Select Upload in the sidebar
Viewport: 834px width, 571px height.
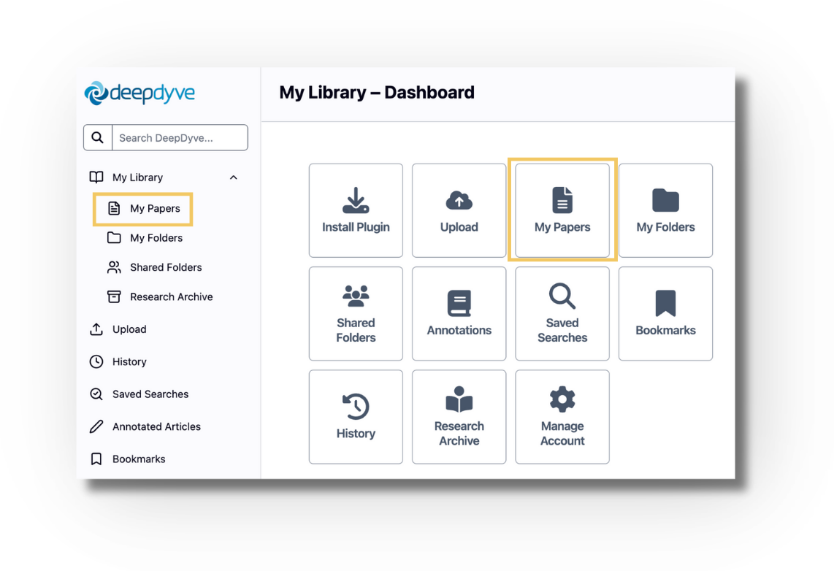[129, 329]
